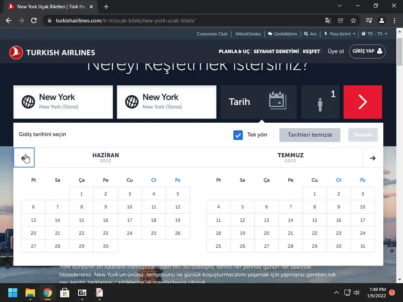The height and width of the screenshot is (302, 403).
Task: Open Chrome profile icon
Action: [382, 20]
